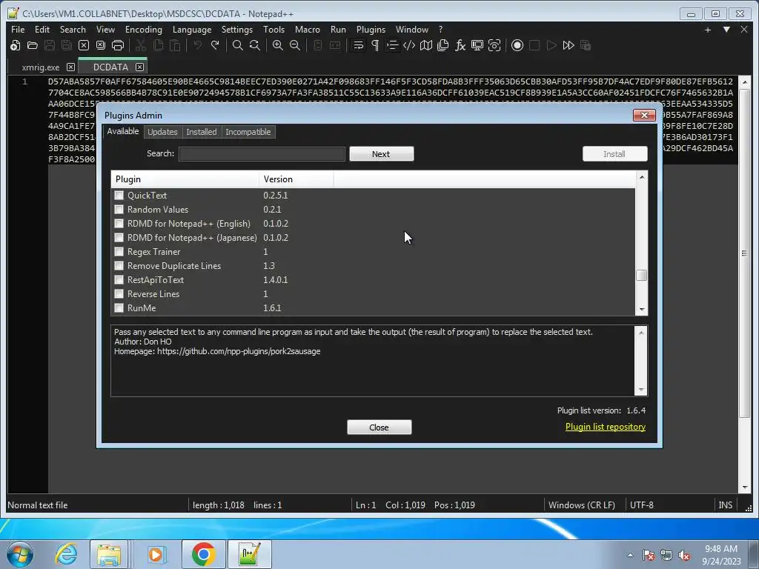
Task: Close the xmrig.exe tab with its X
Action: pyautogui.click(x=70, y=67)
